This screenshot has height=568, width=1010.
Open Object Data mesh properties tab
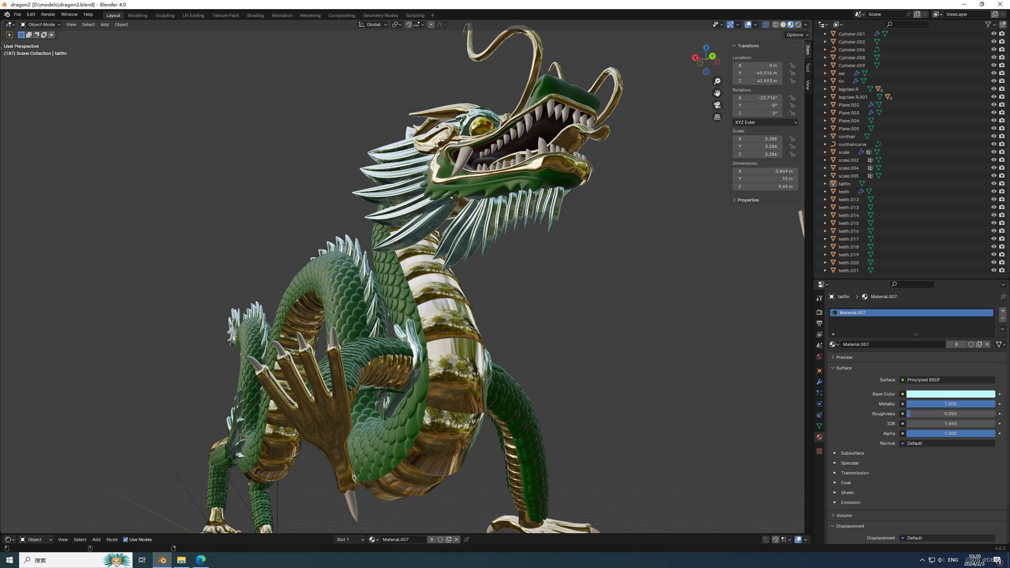click(819, 426)
